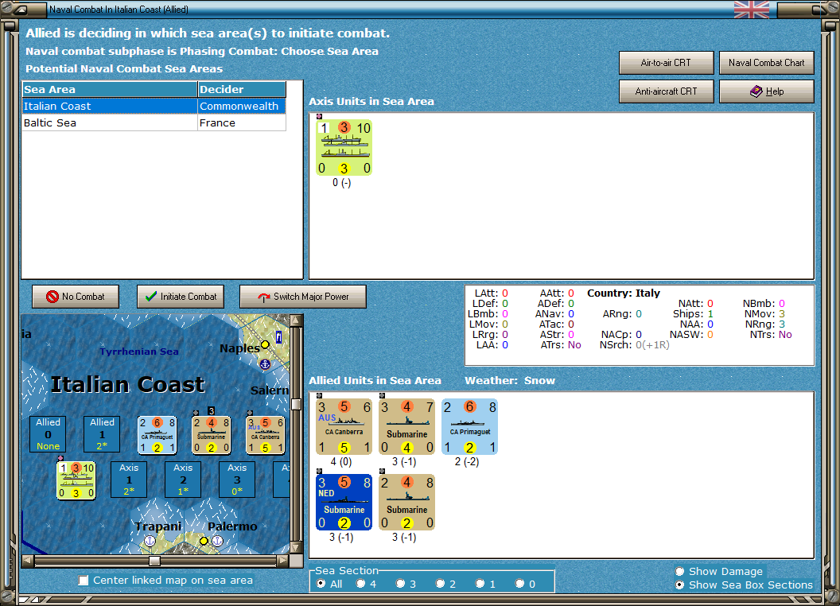
Task: Click the Tyrrhenian Sea map label
Action: pos(139,352)
